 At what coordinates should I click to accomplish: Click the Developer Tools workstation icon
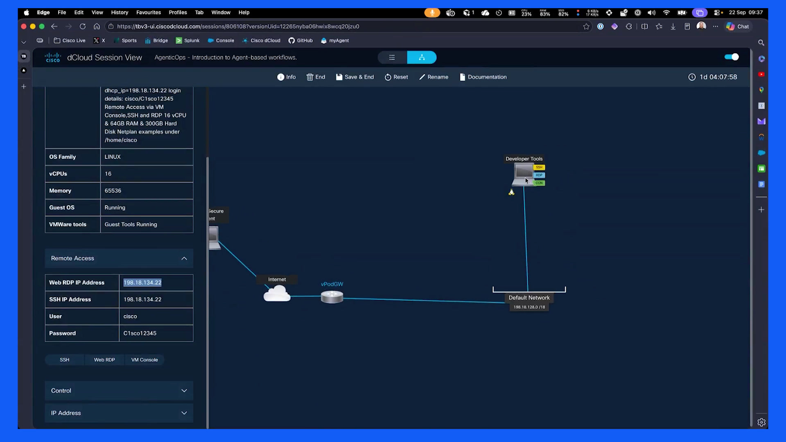click(524, 174)
